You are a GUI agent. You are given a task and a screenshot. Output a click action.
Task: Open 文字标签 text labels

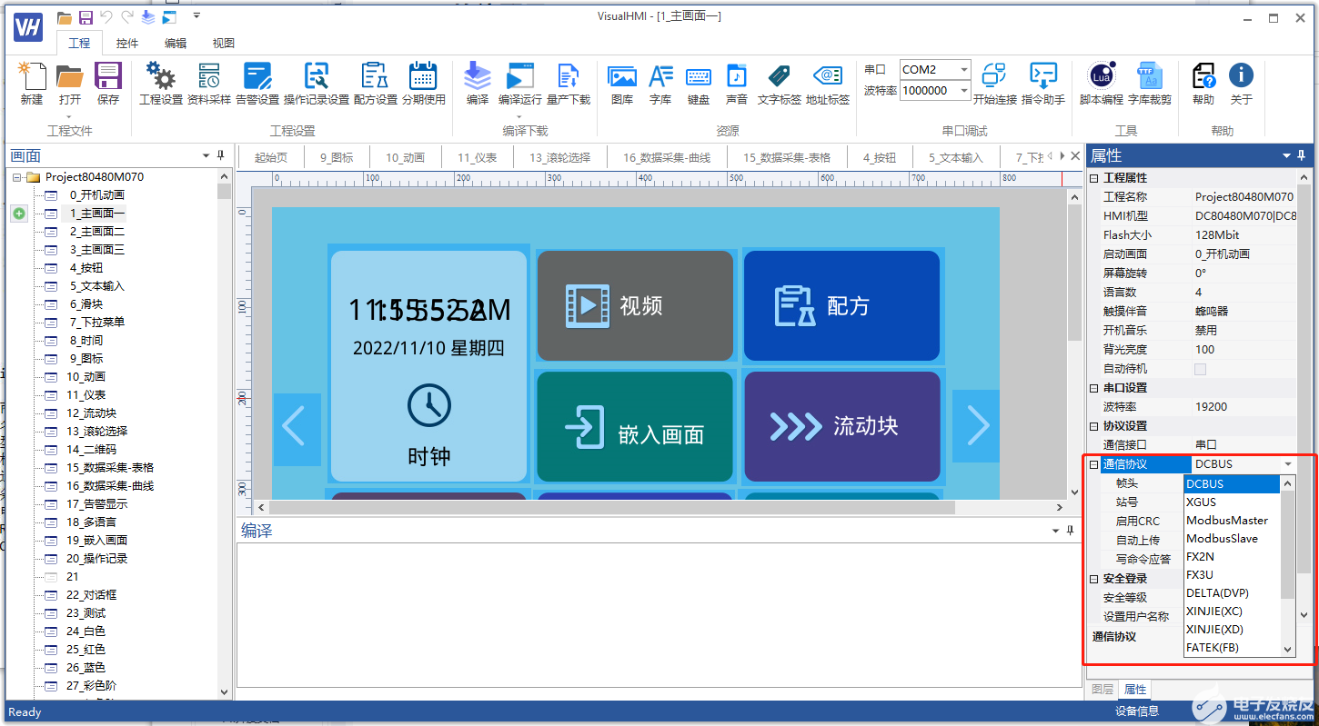780,84
